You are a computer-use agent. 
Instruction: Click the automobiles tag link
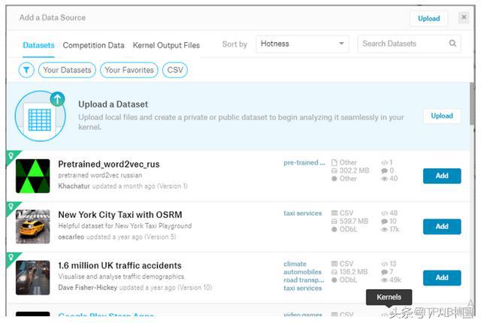[x=302, y=272]
